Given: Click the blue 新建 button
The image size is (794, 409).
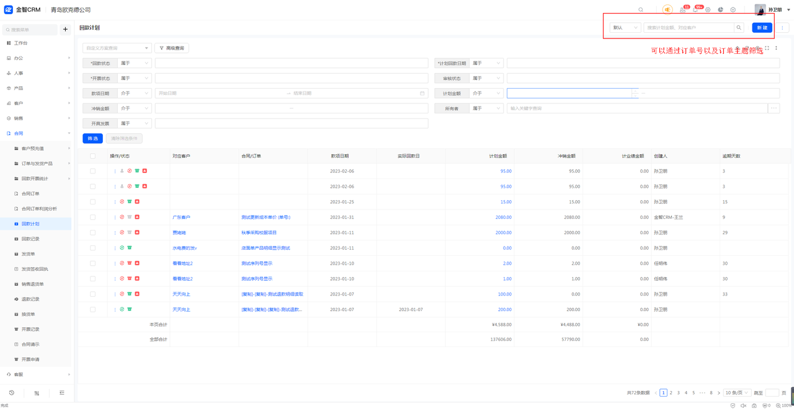Looking at the screenshot, I should click(x=762, y=28).
